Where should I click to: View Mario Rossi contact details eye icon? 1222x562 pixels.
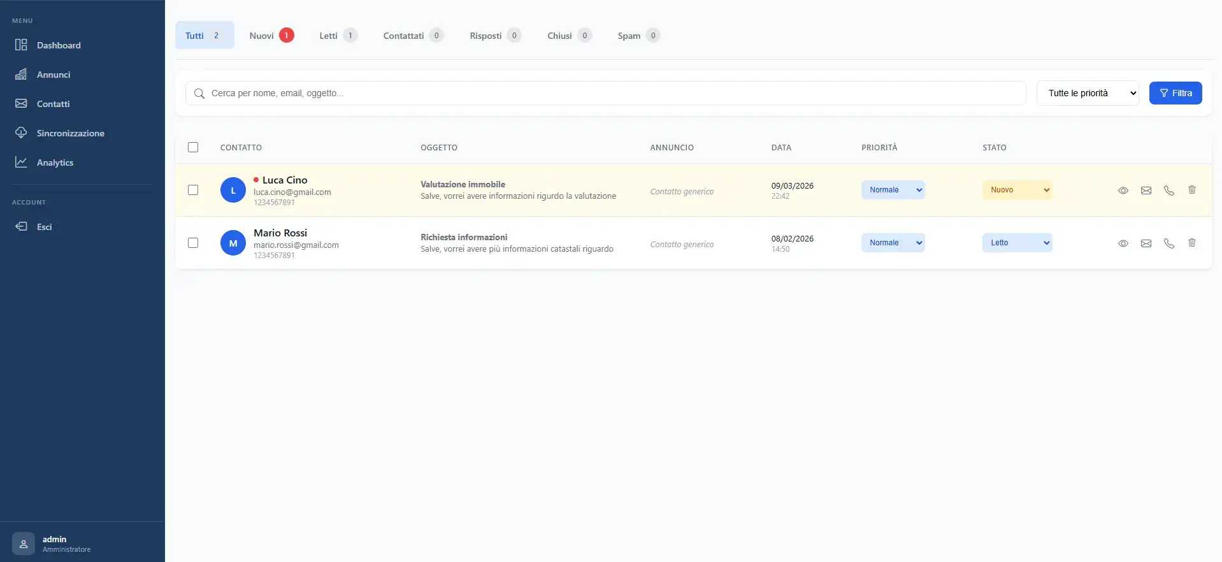click(x=1123, y=243)
